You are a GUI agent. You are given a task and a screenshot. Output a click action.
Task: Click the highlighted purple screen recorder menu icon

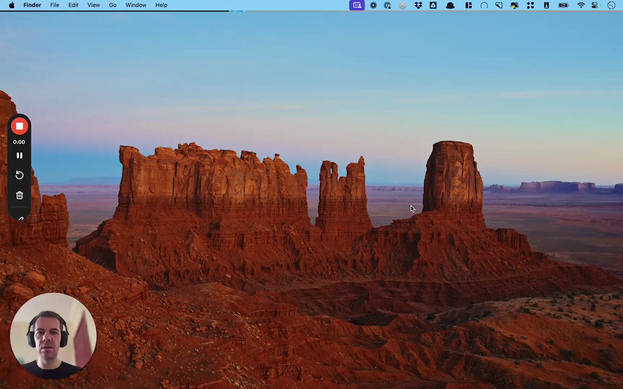click(357, 5)
